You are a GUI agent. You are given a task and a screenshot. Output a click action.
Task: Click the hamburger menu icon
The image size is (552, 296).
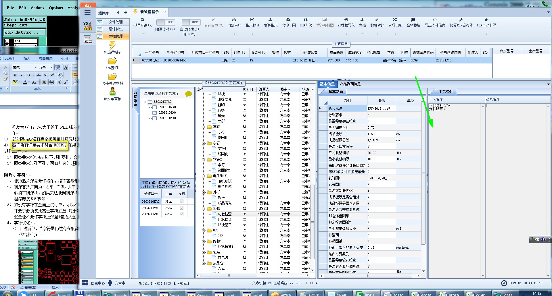pos(87,13)
